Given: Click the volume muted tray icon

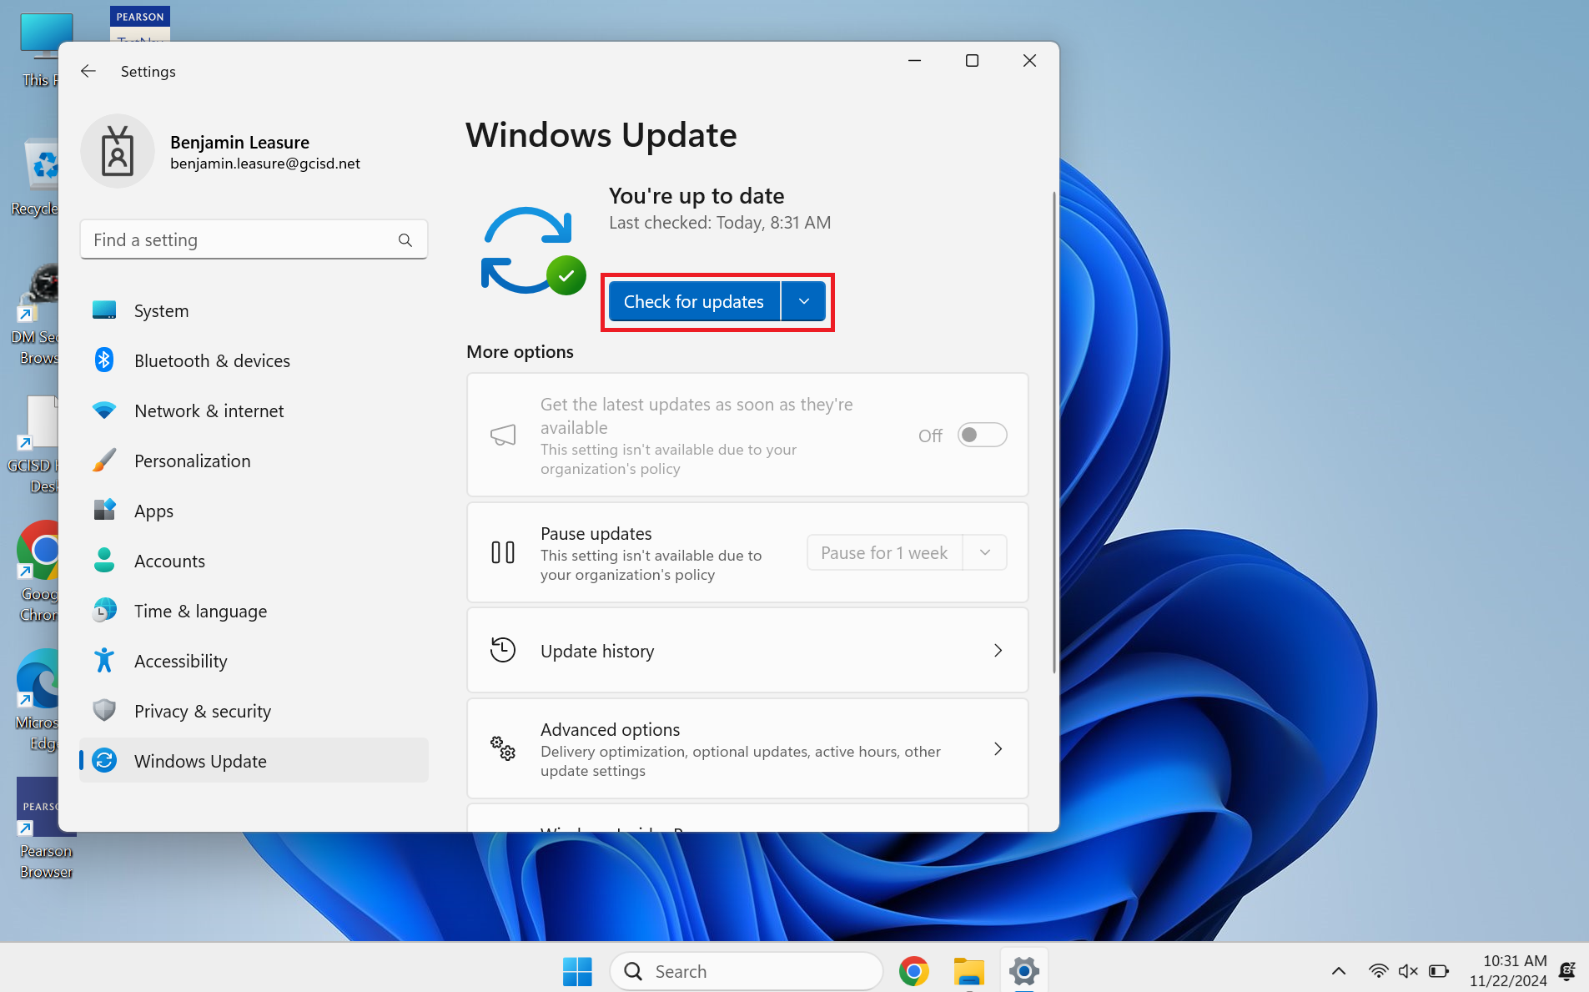Looking at the screenshot, I should pyautogui.click(x=1407, y=970).
